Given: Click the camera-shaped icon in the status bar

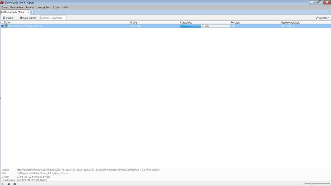Looking at the screenshot, I should [x=15, y=184].
